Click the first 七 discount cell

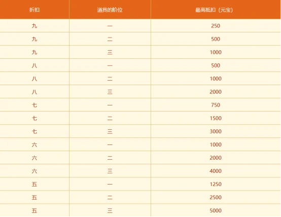coord(34,105)
